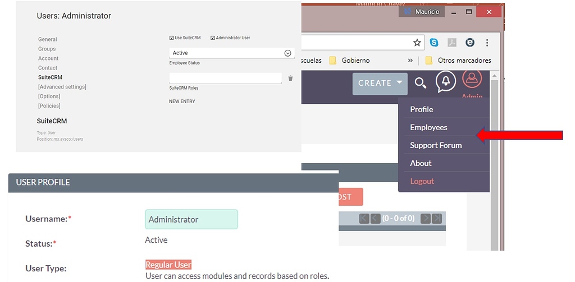Click NEW ENTRY to add a role
The image size is (575, 282).
click(x=182, y=101)
